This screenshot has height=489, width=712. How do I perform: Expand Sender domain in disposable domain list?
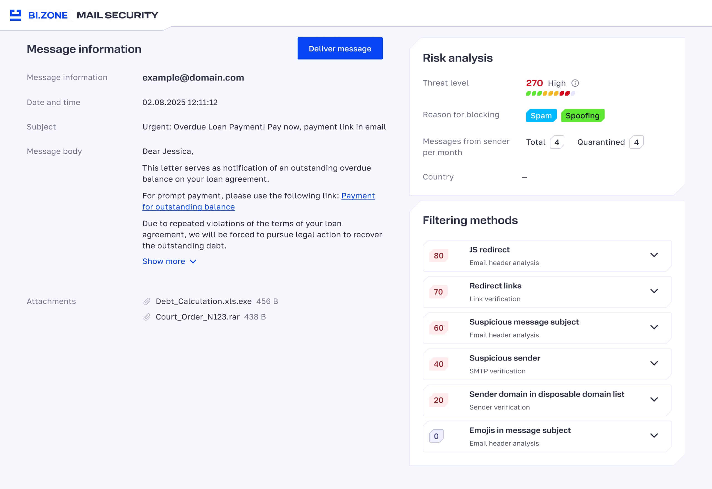[654, 400]
